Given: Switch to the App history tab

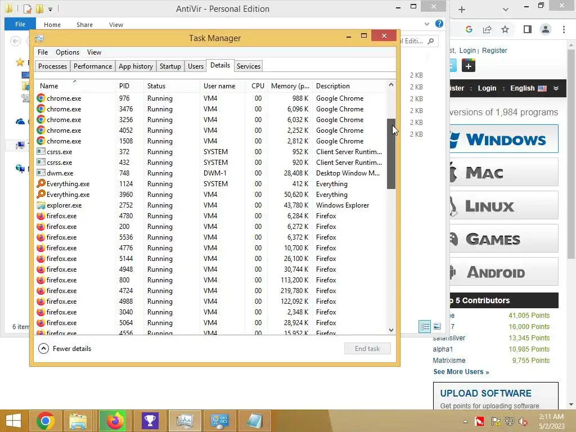Looking at the screenshot, I should 136,66.
